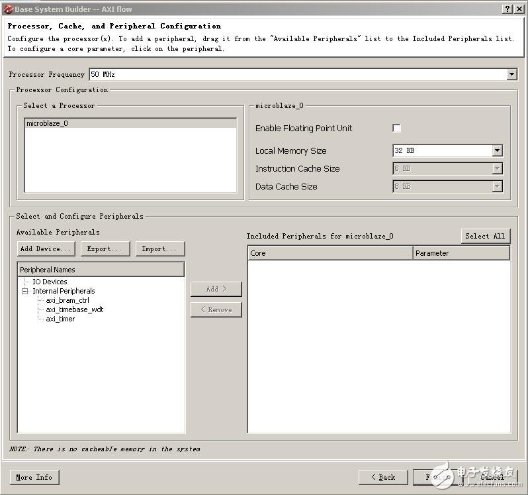The width and height of the screenshot is (528, 495).
Task: Click the Back button
Action: click(383, 477)
